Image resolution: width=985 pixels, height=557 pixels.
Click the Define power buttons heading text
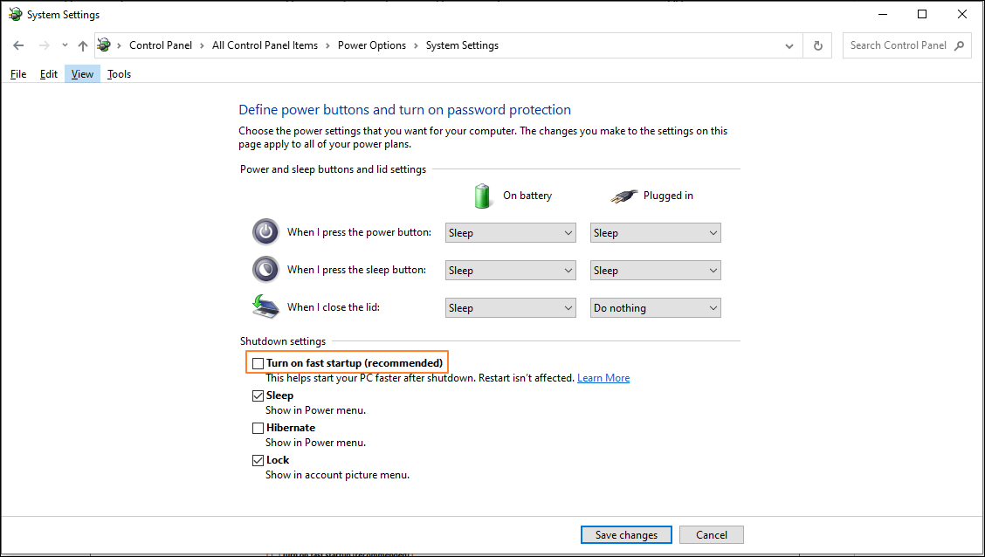point(404,110)
